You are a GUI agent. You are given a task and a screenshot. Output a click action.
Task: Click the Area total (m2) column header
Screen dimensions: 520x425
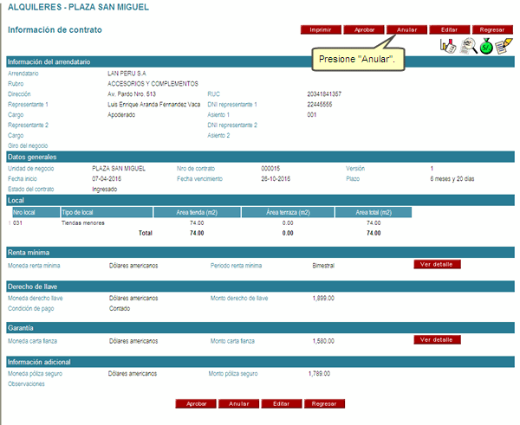(373, 211)
